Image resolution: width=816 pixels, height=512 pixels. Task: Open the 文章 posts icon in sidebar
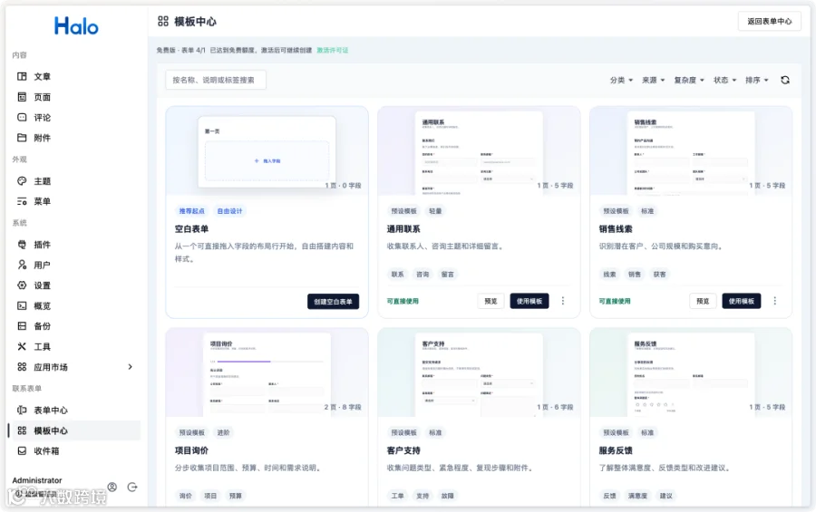[22, 76]
